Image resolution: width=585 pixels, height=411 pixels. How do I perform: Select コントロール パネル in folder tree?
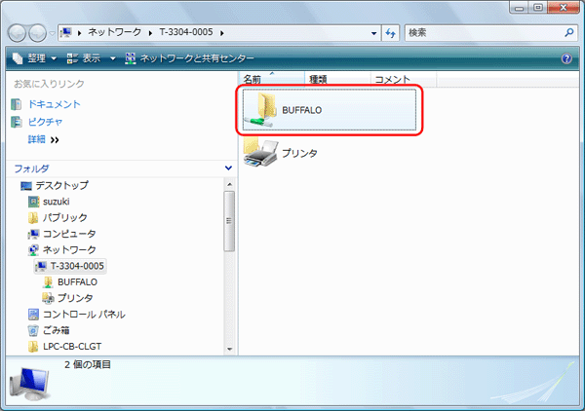pyautogui.click(x=84, y=315)
